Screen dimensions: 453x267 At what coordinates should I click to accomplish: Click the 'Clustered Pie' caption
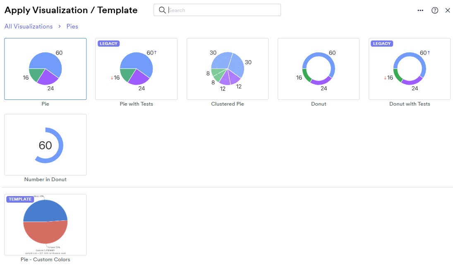click(x=228, y=104)
